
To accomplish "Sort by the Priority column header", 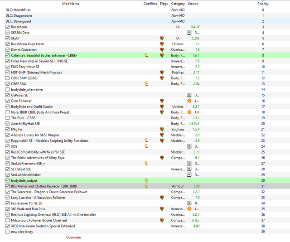I will click(x=263, y=4).
